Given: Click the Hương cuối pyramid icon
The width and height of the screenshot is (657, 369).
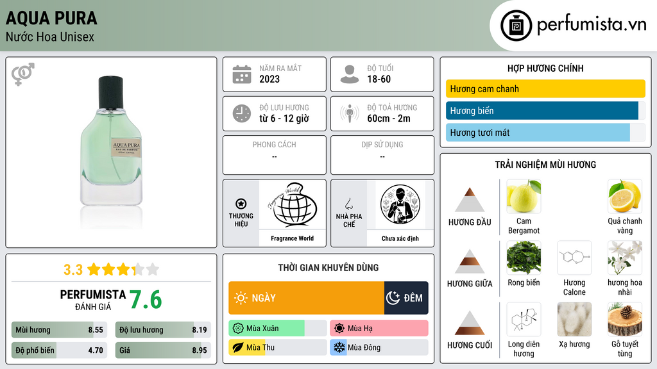Looking at the screenshot, I should pos(470,323).
